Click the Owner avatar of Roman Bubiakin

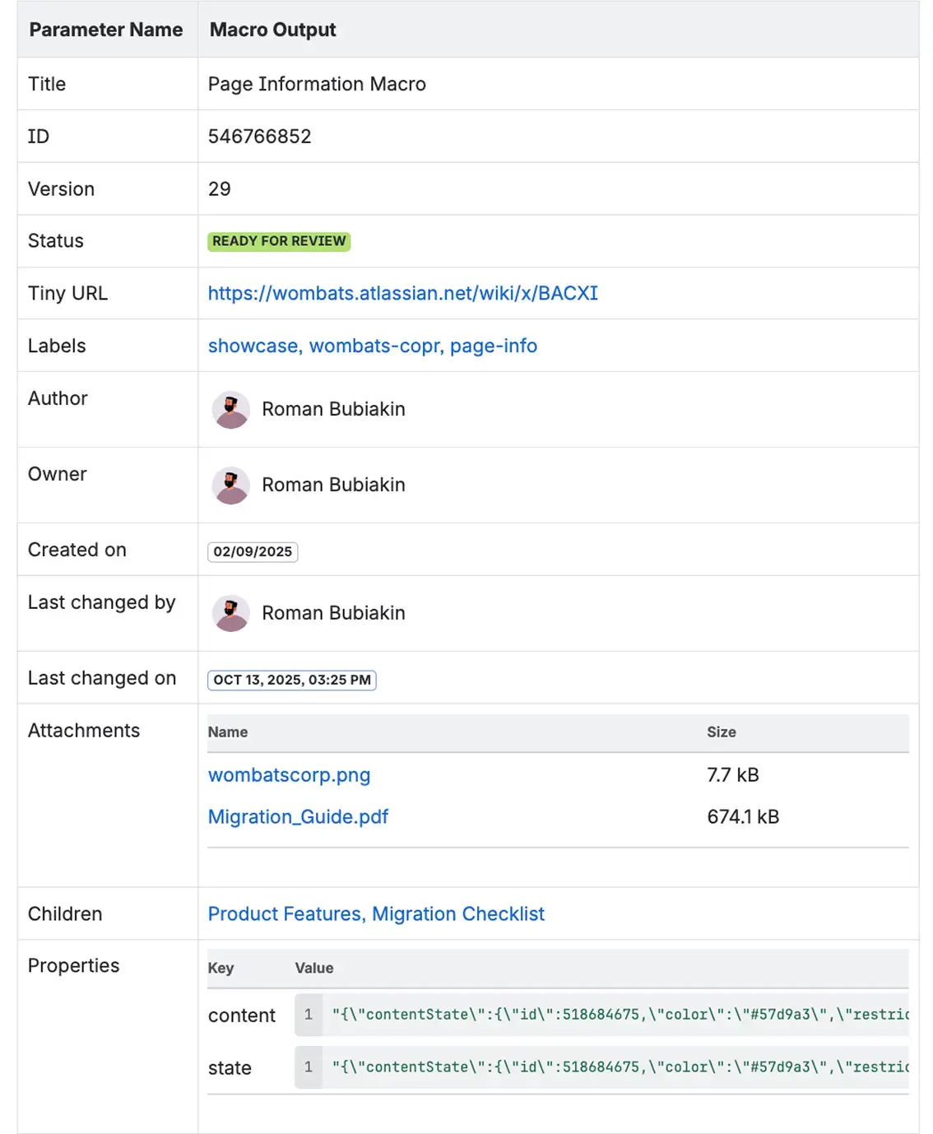click(231, 485)
